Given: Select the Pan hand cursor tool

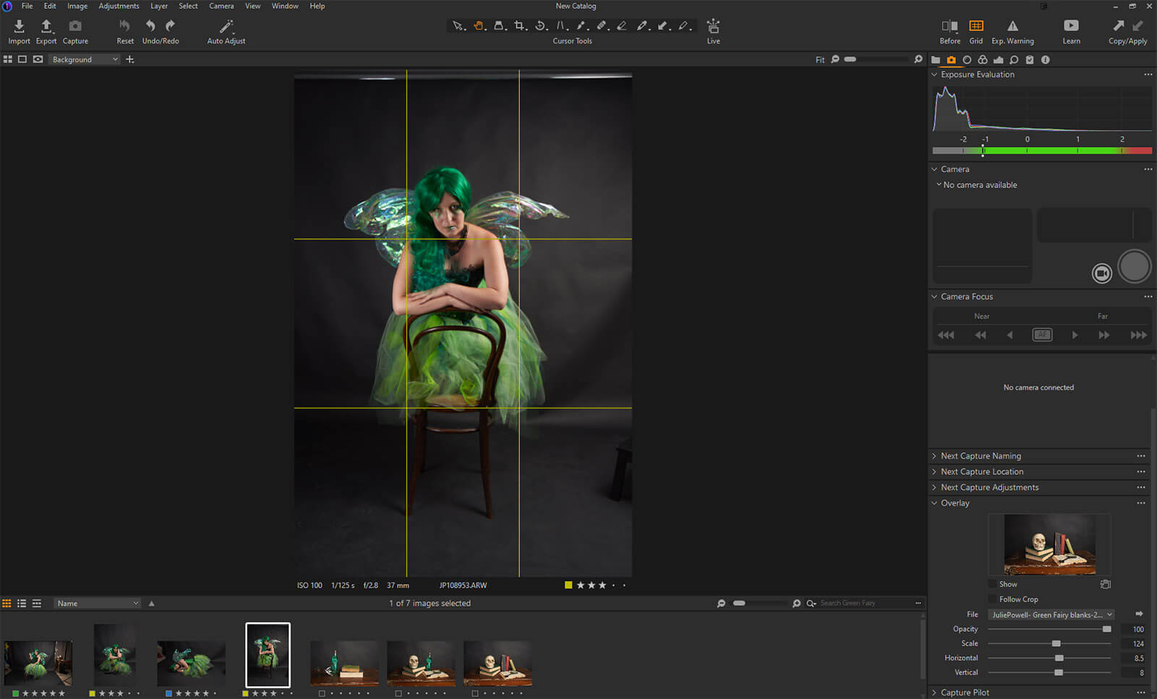Looking at the screenshot, I should [x=479, y=26].
